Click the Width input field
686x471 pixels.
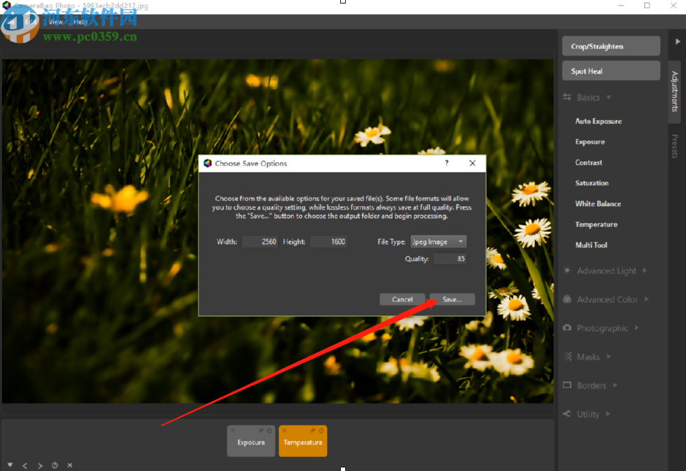coord(260,241)
